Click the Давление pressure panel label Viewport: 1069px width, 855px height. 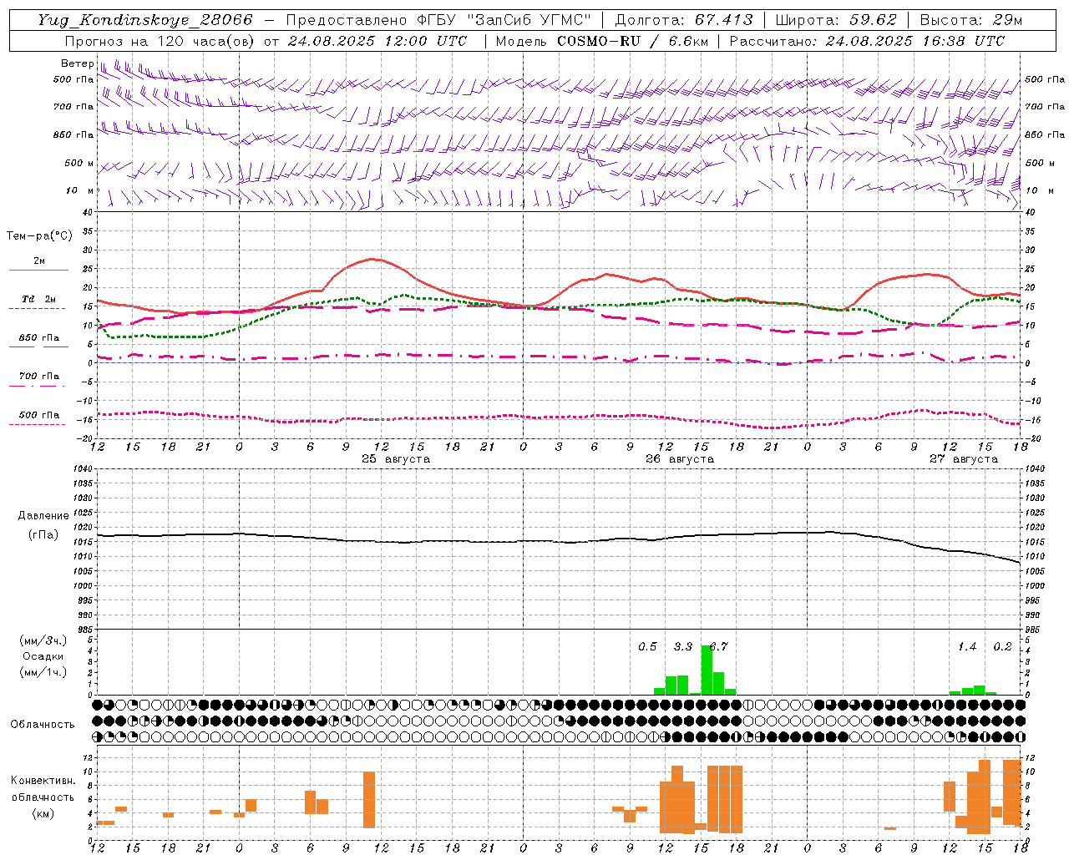pyautogui.click(x=43, y=516)
